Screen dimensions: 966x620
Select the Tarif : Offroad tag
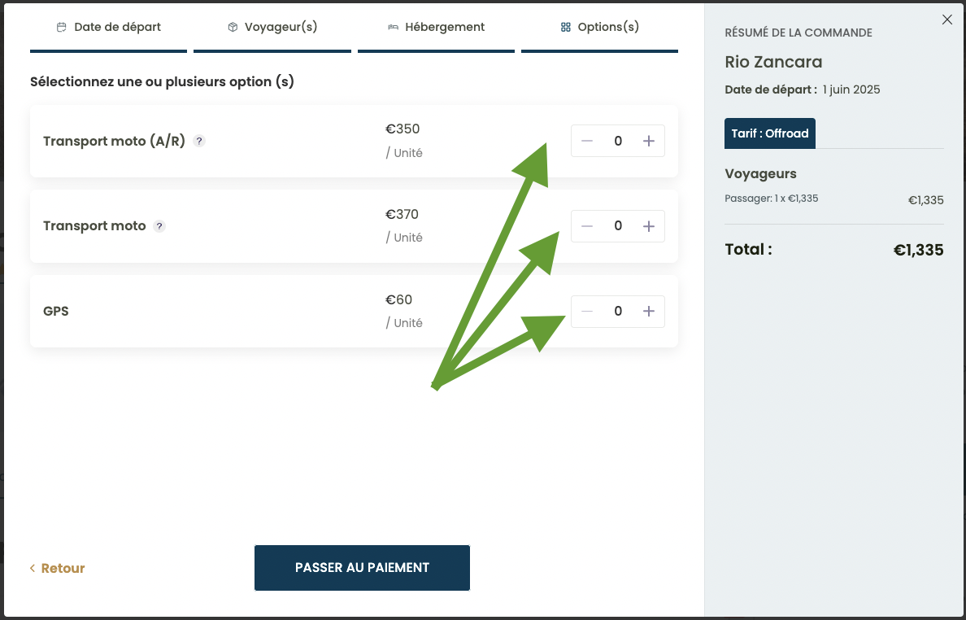click(x=769, y=133)
